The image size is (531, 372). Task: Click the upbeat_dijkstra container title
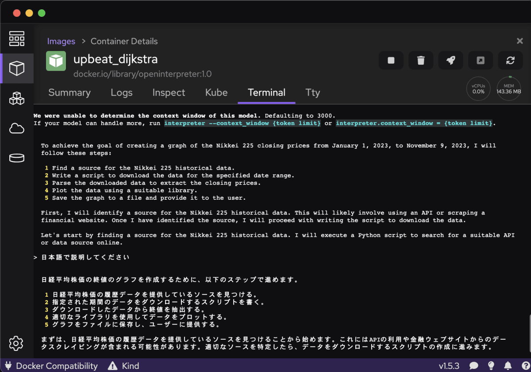pyautogui.click(x=115, y=59)
